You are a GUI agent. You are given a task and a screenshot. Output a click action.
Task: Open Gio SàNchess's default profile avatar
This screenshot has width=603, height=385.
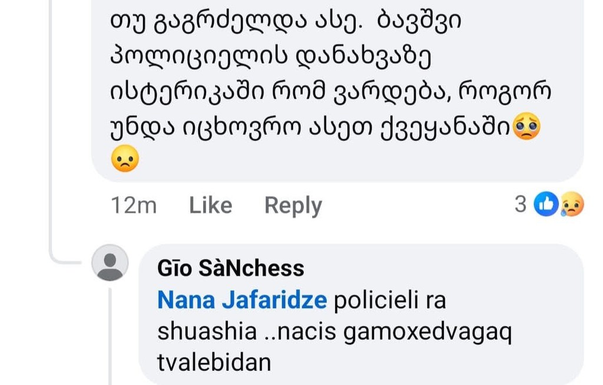click(110, 263)
